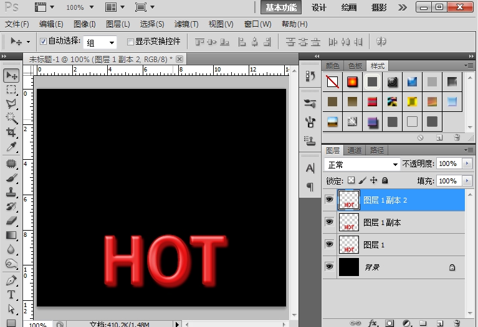Open the Brush presets panel icon
Image resolution: width=478 pixels, height=327 pixels.
310,103
